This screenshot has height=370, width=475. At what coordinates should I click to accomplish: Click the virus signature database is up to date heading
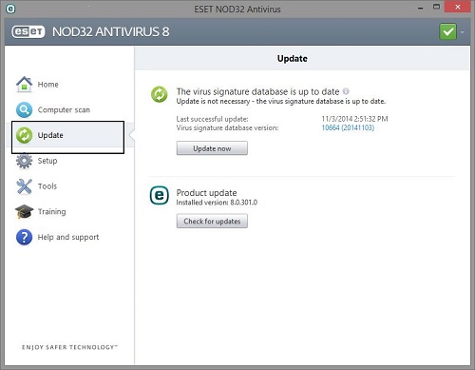click(257, 91)
